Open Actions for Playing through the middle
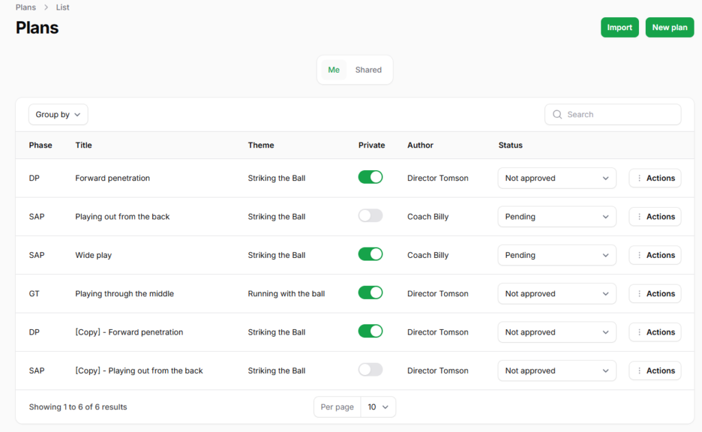The height and width of the screenshot is (432, 702). coord(655,293)
